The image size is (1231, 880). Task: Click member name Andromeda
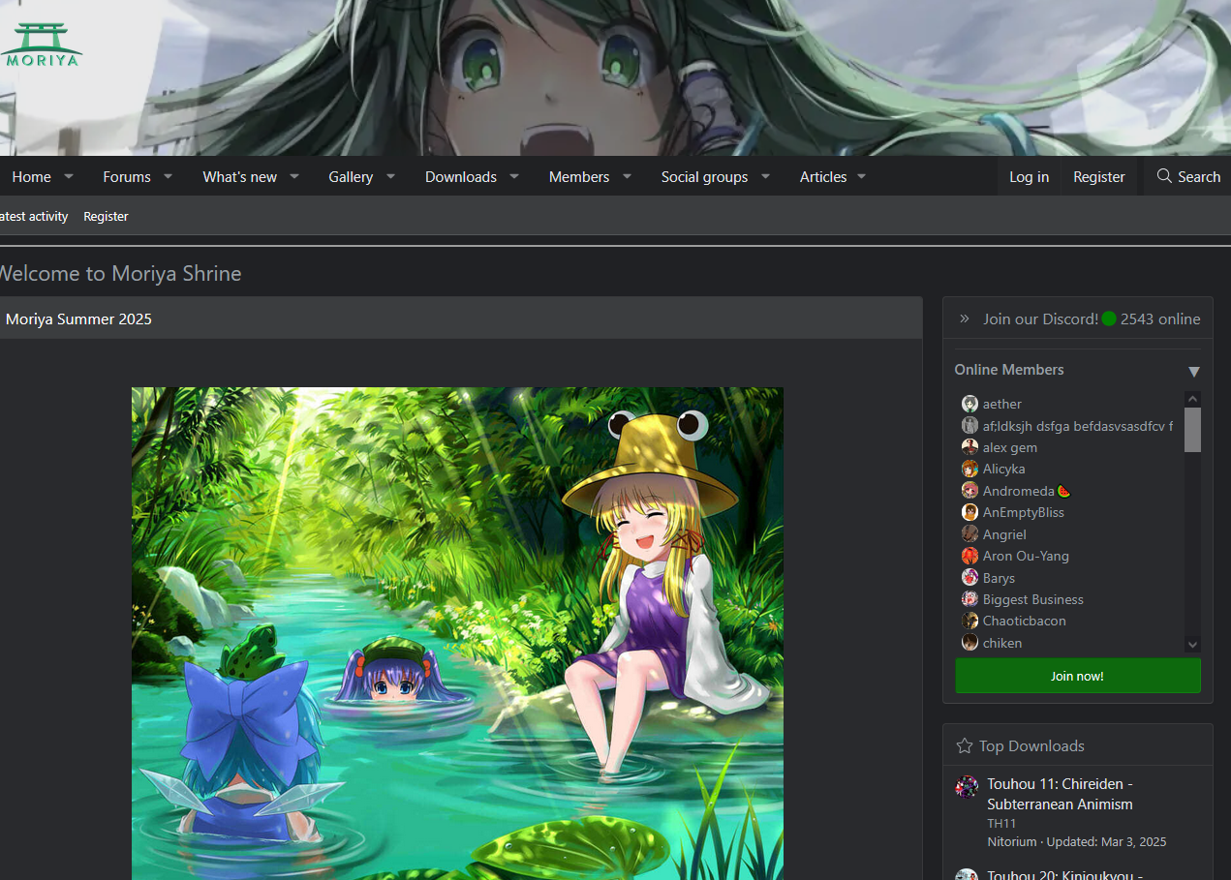tap(1018, 491)
